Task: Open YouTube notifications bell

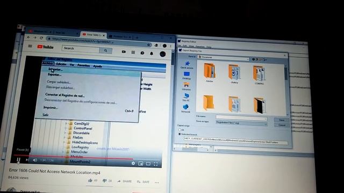Action: pos(152,53)
